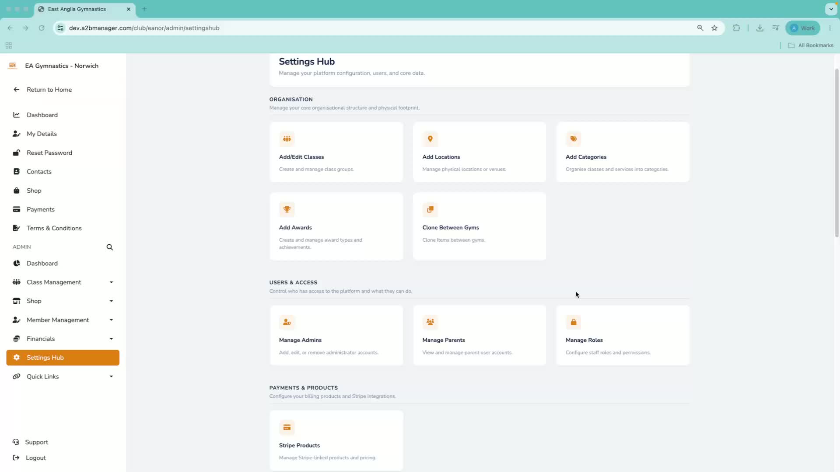Click the site information icon in address bar

[x=60, y=28]
